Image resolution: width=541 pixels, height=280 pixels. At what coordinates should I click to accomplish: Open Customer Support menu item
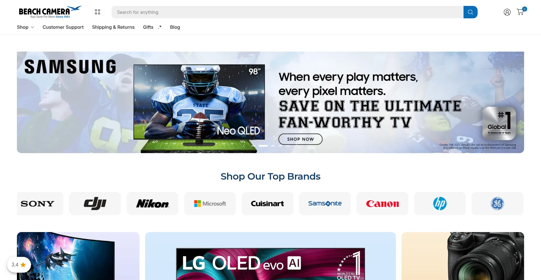point(63,27)
